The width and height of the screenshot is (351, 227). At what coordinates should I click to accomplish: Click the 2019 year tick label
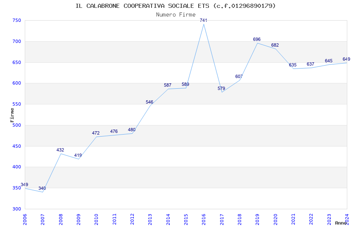(x=257, y=220)
